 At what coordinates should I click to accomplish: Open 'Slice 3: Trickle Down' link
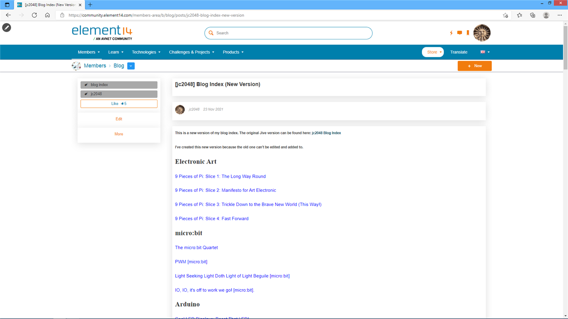coord(248,205)
